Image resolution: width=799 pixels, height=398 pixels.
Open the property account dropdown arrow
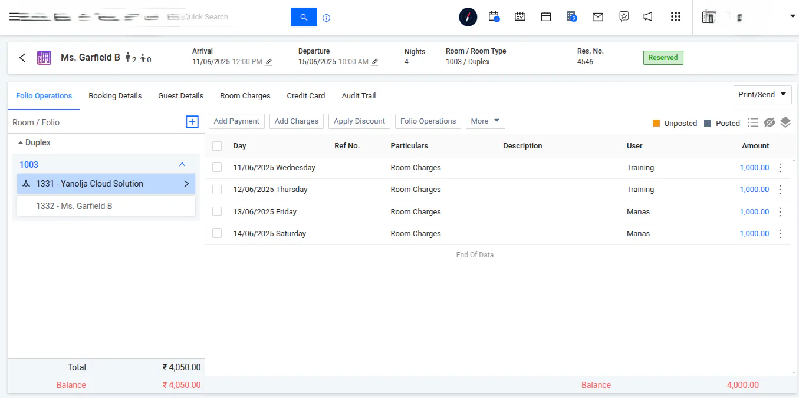click(x=793, y=16)
